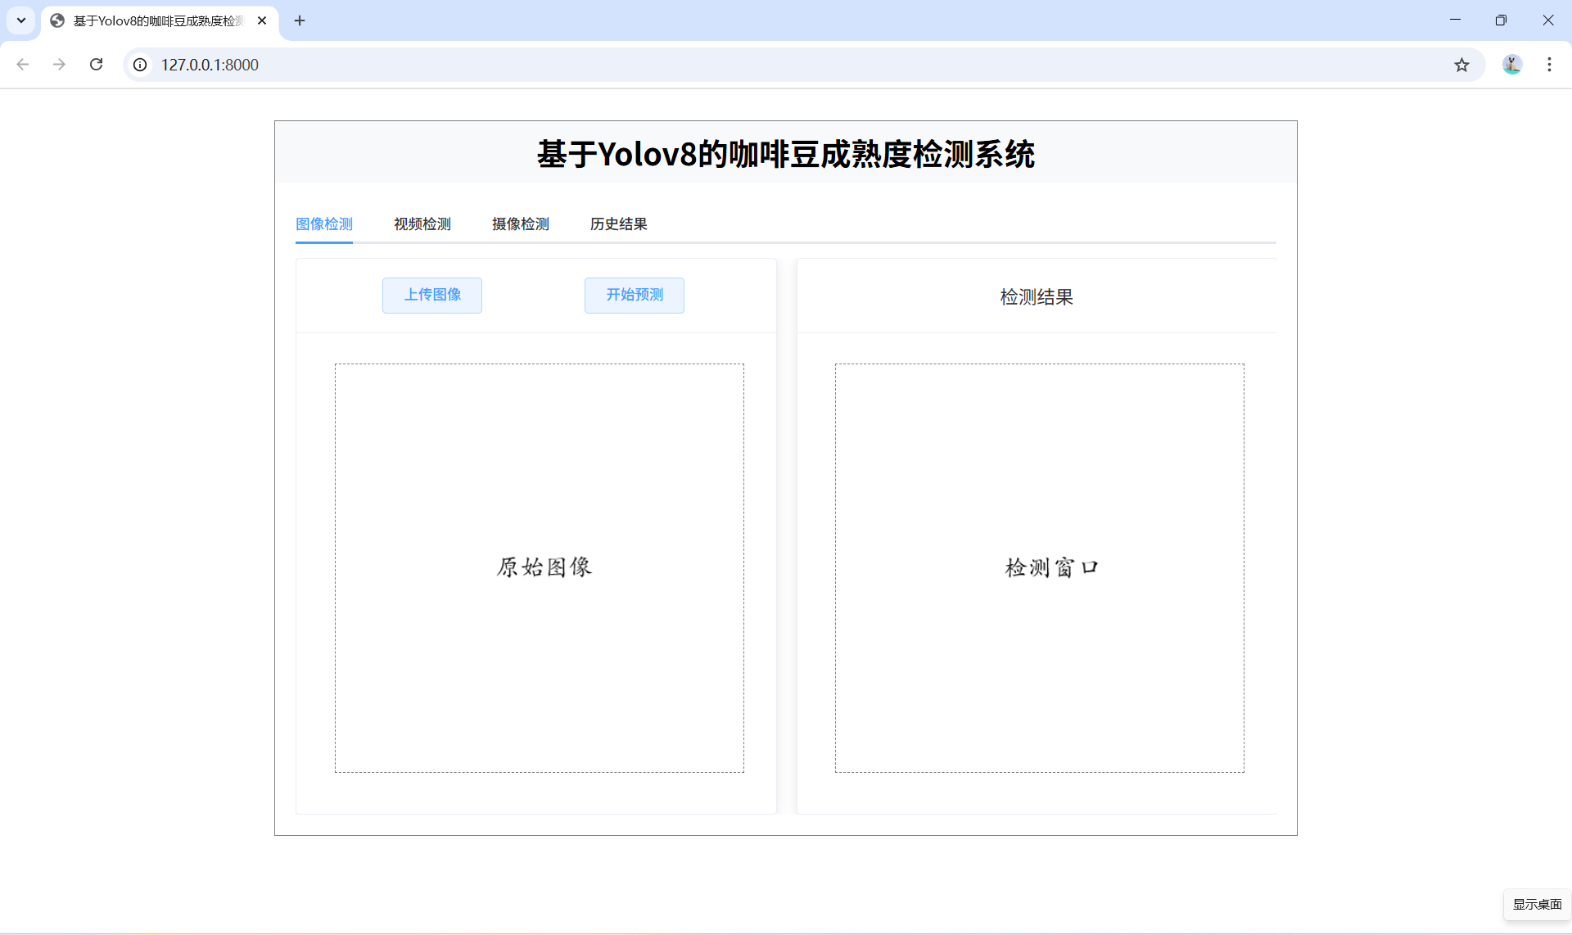
Task: Click the 上传图像 button
Action: pos(432,295)
